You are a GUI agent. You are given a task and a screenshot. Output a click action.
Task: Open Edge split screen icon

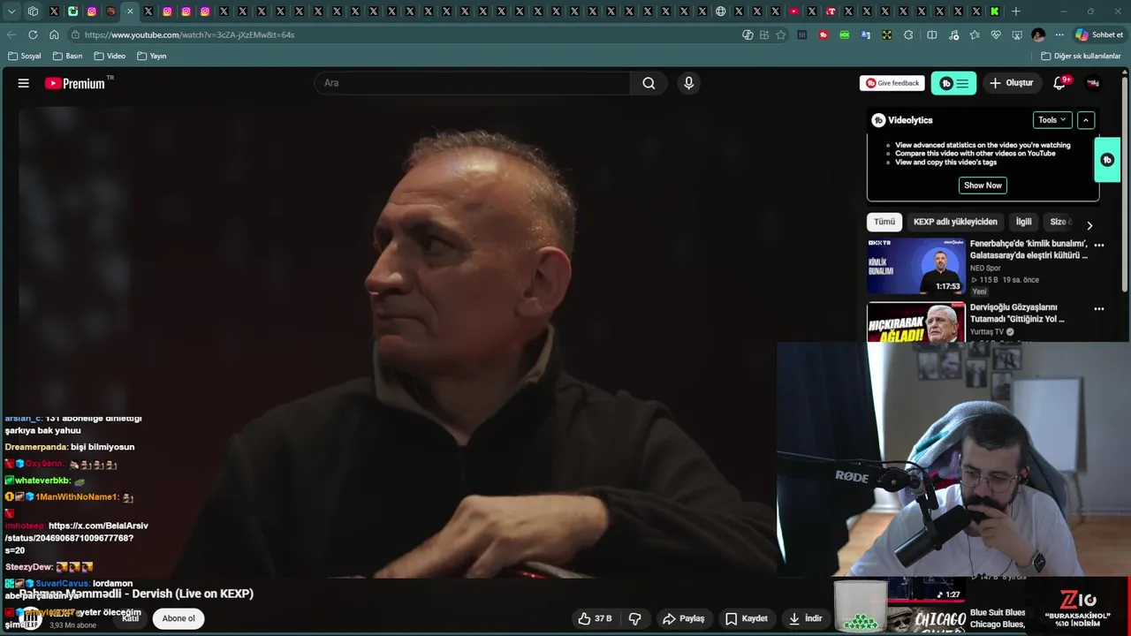[932, 34]
